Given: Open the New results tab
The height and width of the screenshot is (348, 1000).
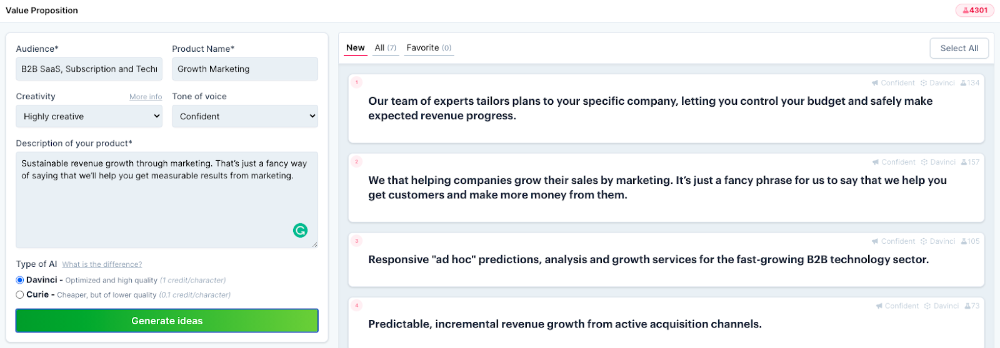Looking at the screenshot, I should point(356,48).
